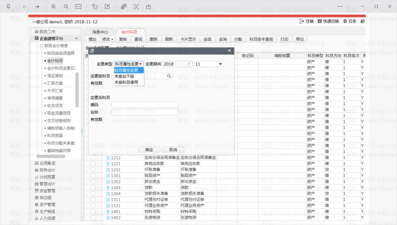Click the document icon beside 1212
The width and height of the screenshot is (397, 225).
(108, 158)
